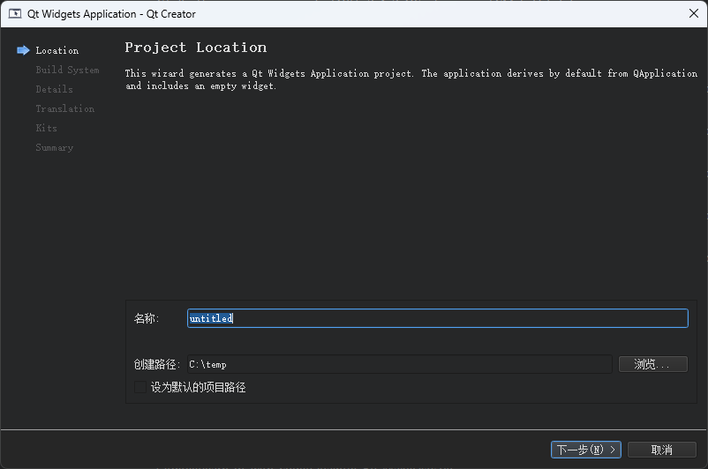This screenshot has height=469, width=708.
Task: Click the 名称 label
Action: [146, 318]
